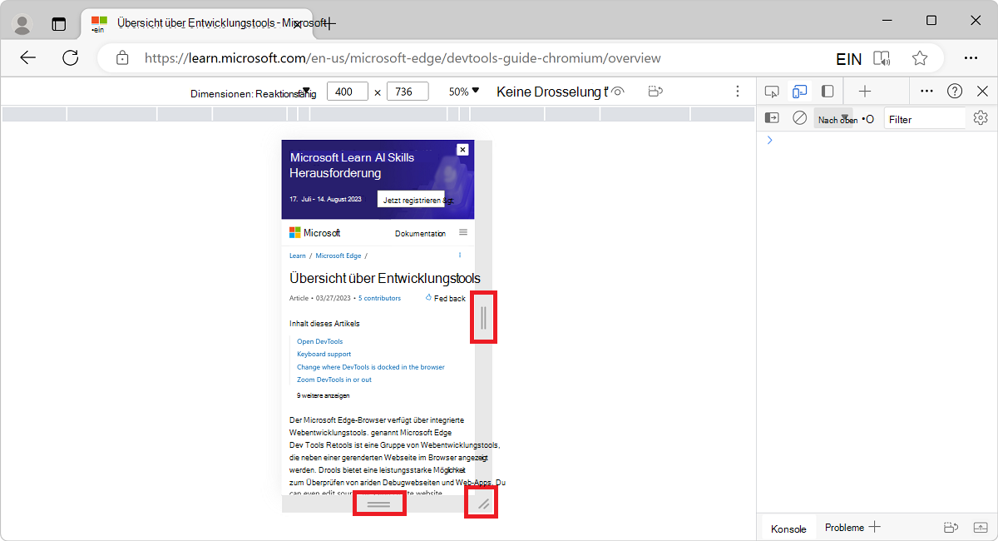Click the dock side icon in DevTools
This screenshot has height=541, width=998.
point(825,91)
